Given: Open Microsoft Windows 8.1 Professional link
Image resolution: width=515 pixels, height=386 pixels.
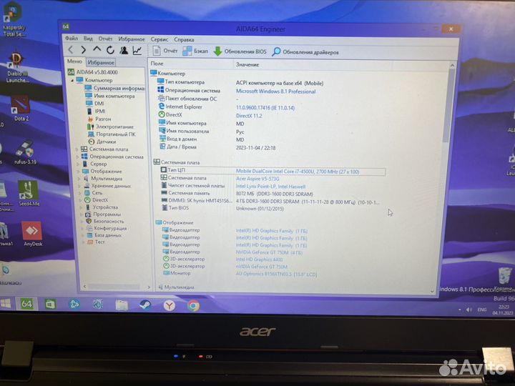Looking at the screenshot, I should 275,91.
